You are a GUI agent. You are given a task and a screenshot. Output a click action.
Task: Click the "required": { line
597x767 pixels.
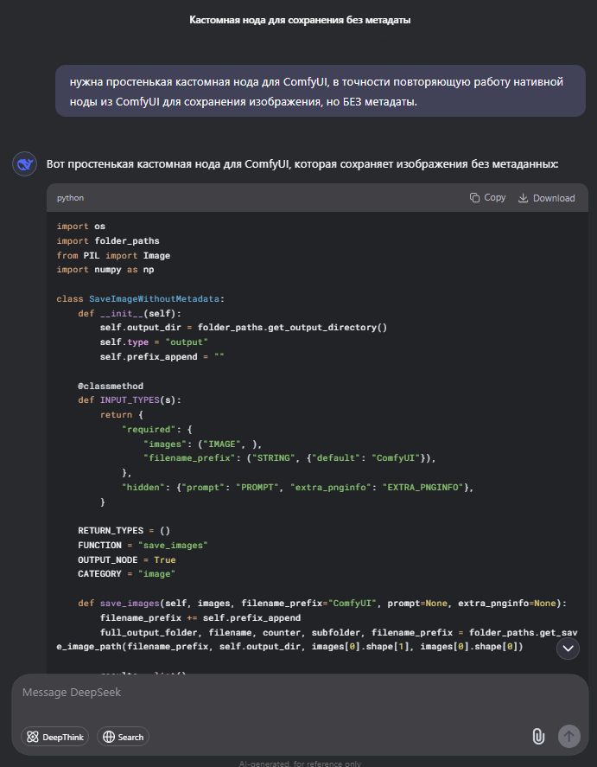tap(157, 429)
